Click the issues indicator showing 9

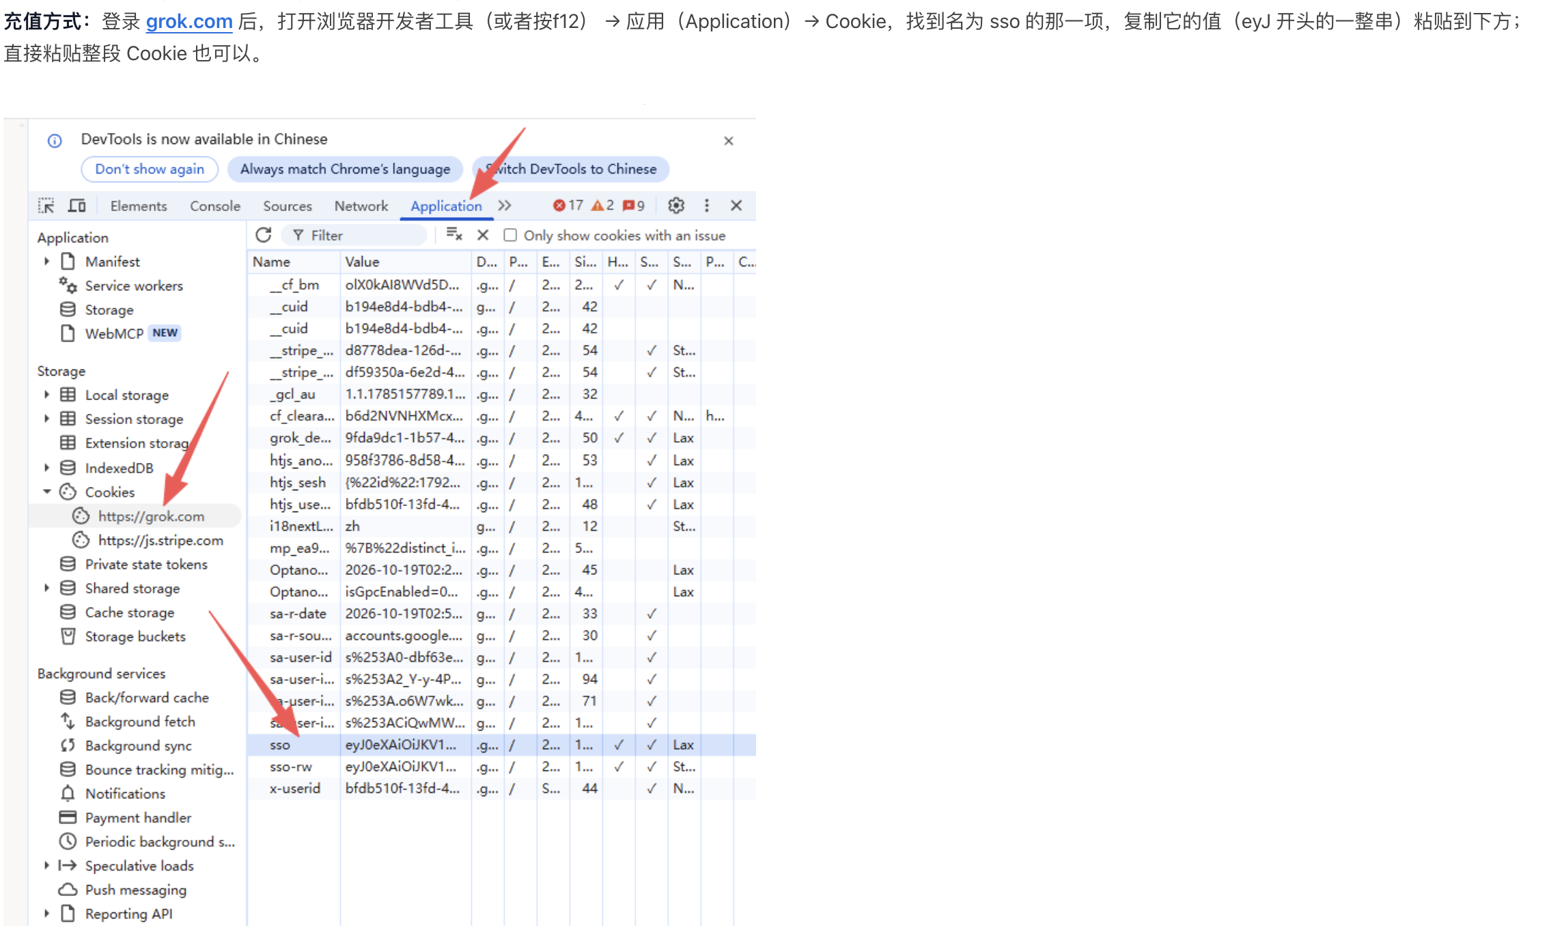coord(634,206)
